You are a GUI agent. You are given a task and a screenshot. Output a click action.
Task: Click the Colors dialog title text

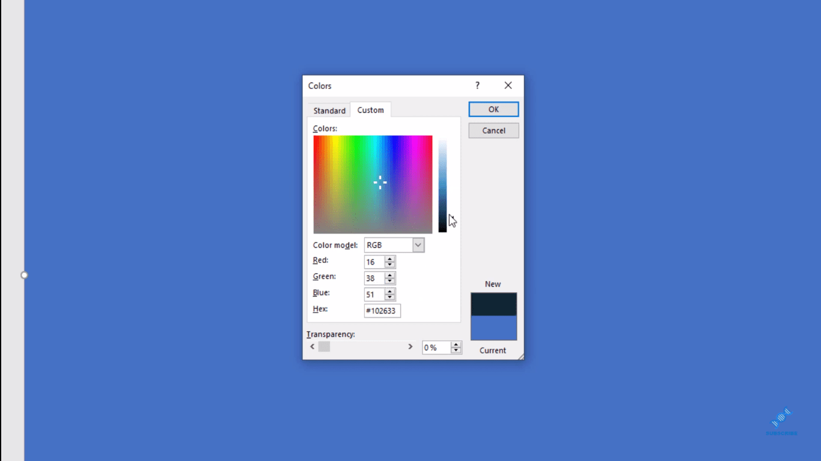[320, 86]
